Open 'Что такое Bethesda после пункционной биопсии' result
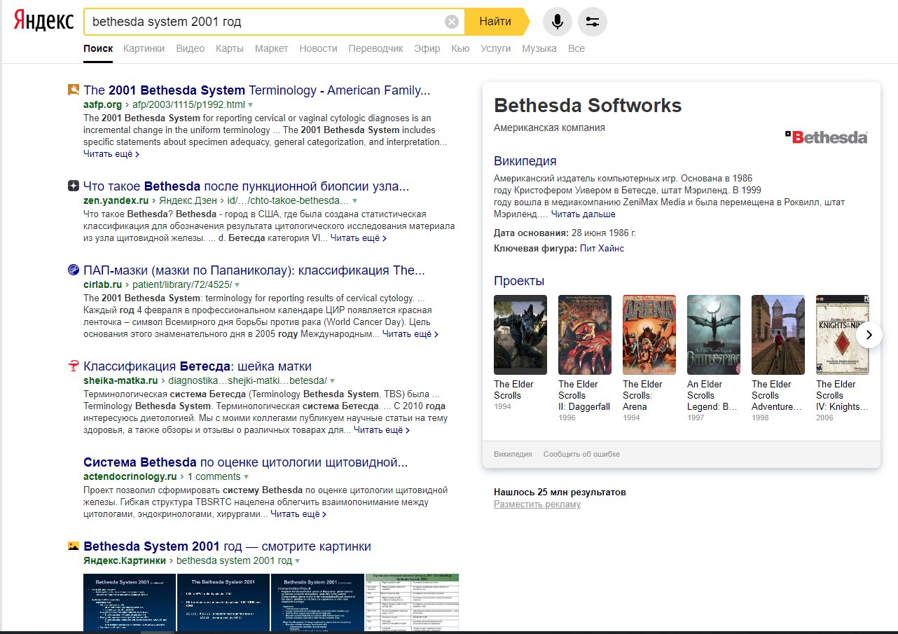The image size is (898, 634). point(246,186)
